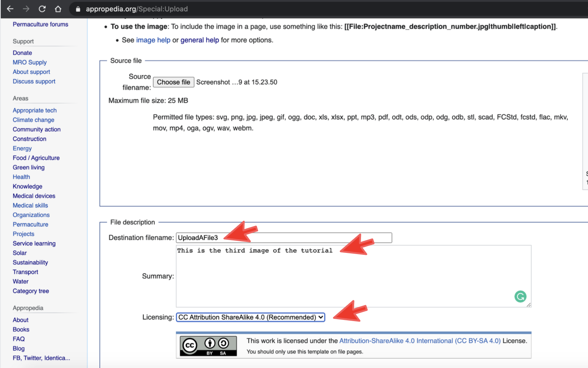The height and width of the screenshot is (368, 588).
Task: Click the green Grammarly icon in Summary
Action: point(520,296)
